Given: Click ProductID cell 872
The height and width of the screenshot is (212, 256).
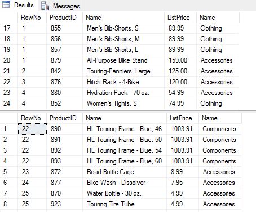Looking at the screenshot, I should click(64, 172).
